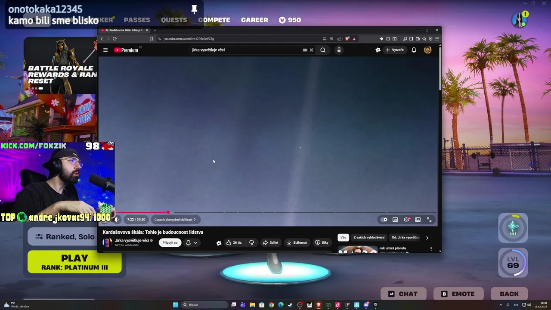Expand chapter Cesta k planetární civilizaci
Screen dimensions: 551x310
175,220
